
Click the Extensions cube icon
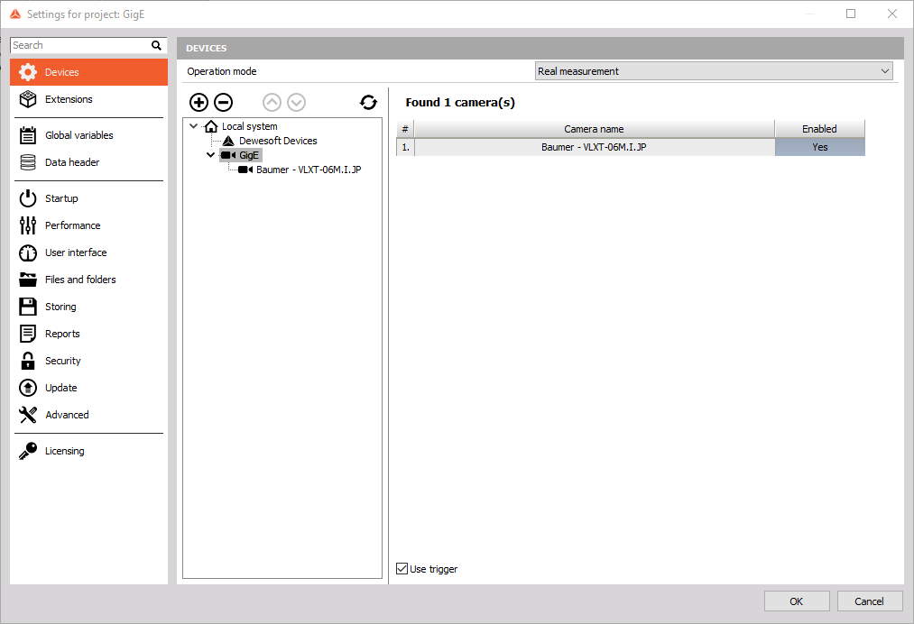28,99
